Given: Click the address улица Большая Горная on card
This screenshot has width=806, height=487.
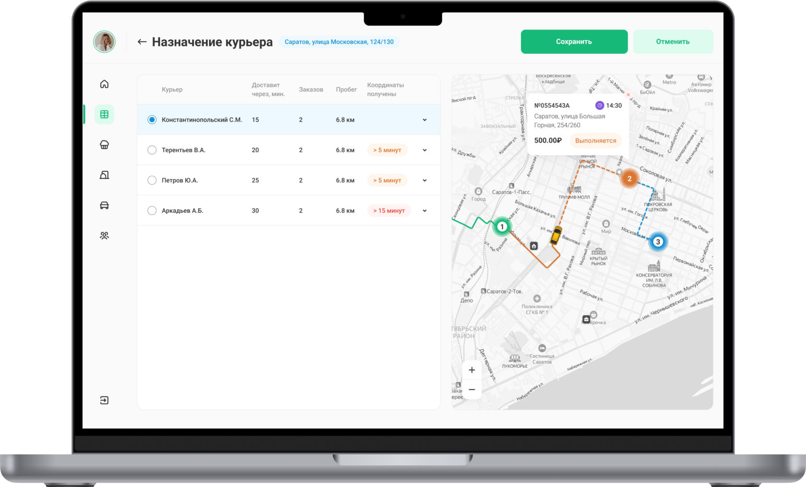Looking at the screenshot, I should (569, 120).
